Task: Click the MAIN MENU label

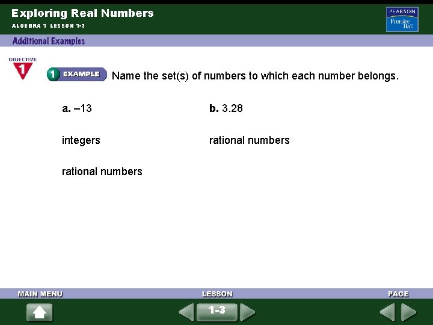Action: (x=40, y=294)
